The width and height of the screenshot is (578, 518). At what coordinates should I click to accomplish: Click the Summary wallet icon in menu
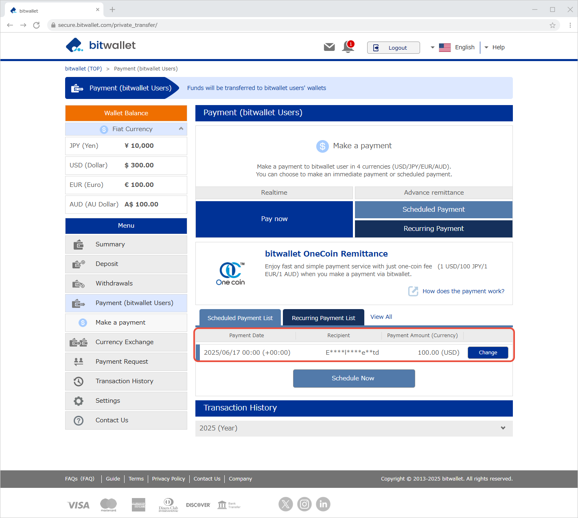79,244
